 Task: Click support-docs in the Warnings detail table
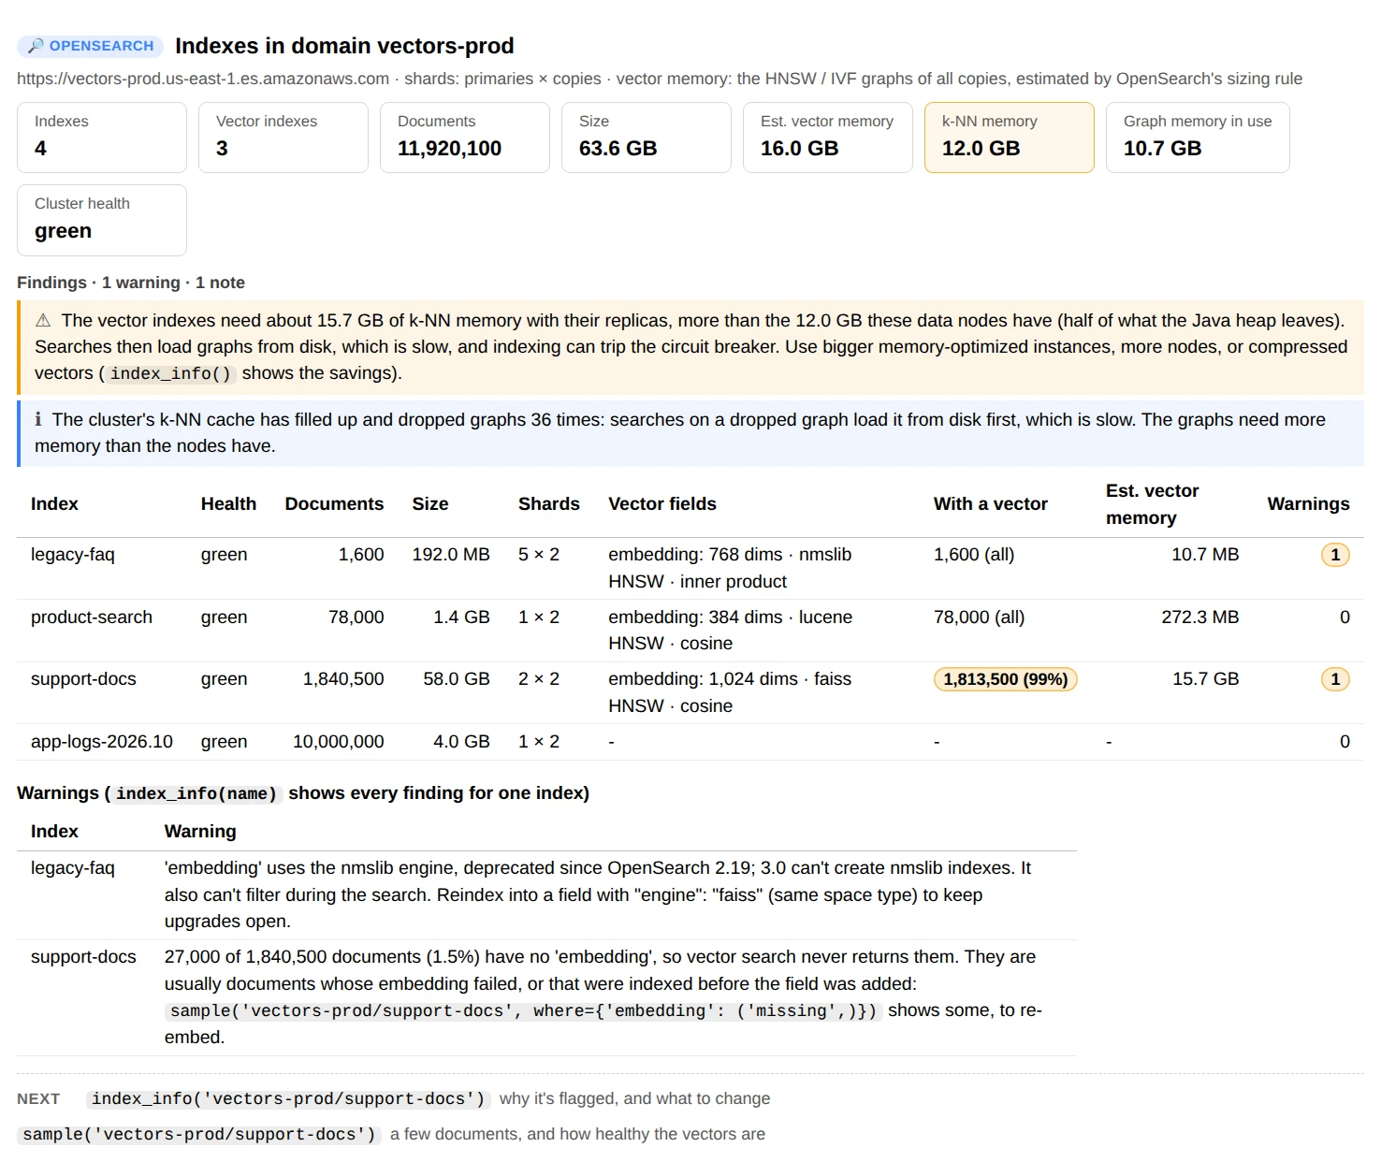click(x=83, y=957)
